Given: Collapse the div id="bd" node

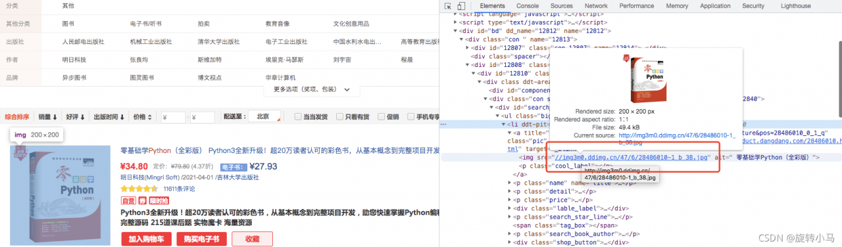Looking at the screenshot, I should [x=456, y=30].
